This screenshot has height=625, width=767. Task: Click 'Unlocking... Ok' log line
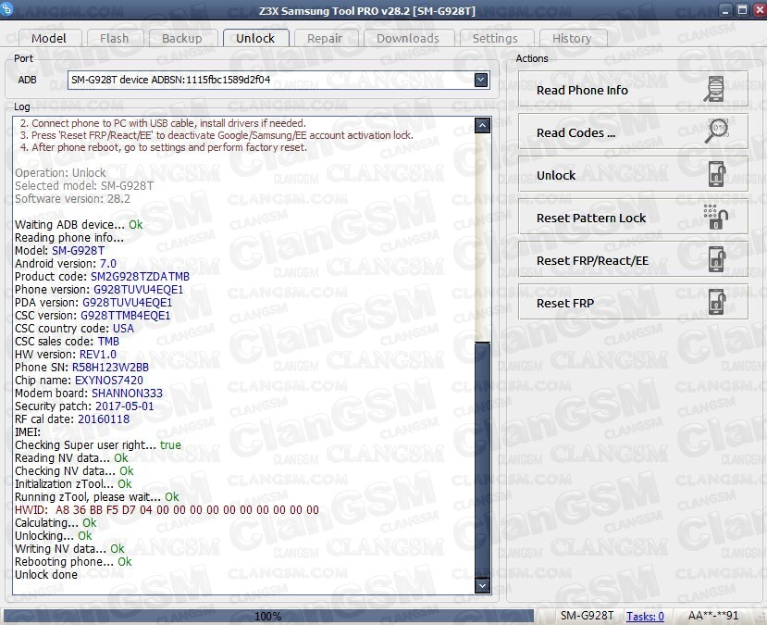(54, 535)
